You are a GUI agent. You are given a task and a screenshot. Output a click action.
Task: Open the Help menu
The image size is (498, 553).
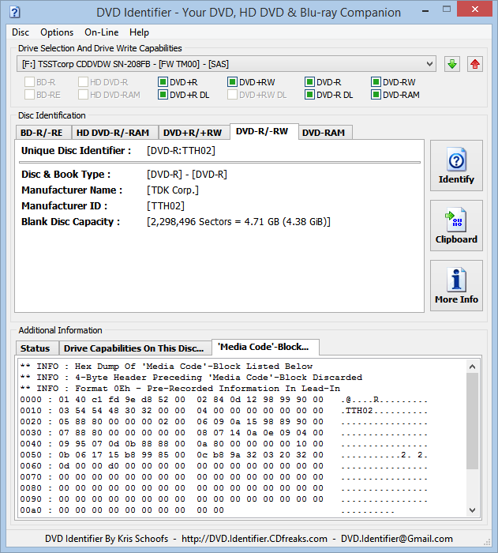point(139,32)
